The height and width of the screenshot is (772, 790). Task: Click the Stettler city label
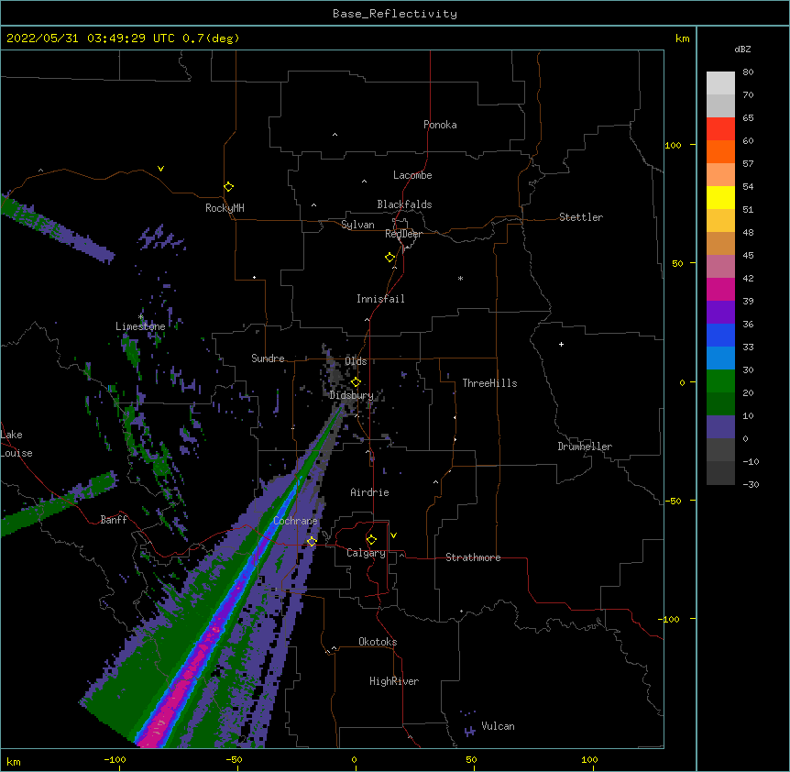click(581, 217)
